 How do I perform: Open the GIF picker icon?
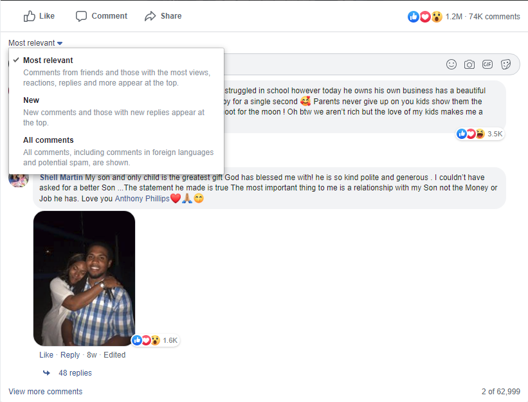[x=487, y=64]
